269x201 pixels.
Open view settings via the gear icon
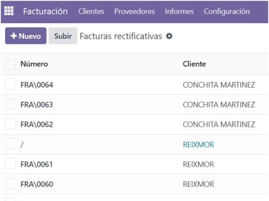point(170,36)
